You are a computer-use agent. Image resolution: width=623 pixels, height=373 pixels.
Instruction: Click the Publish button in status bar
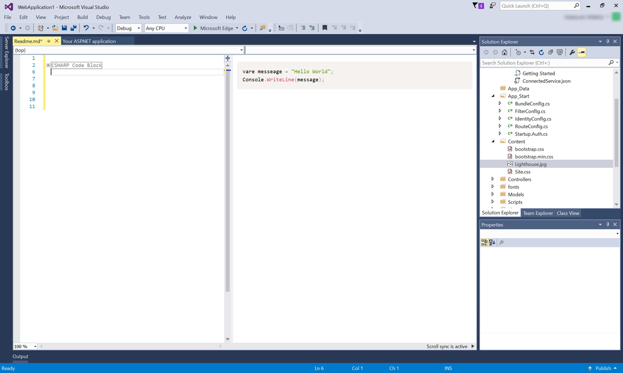603,368
